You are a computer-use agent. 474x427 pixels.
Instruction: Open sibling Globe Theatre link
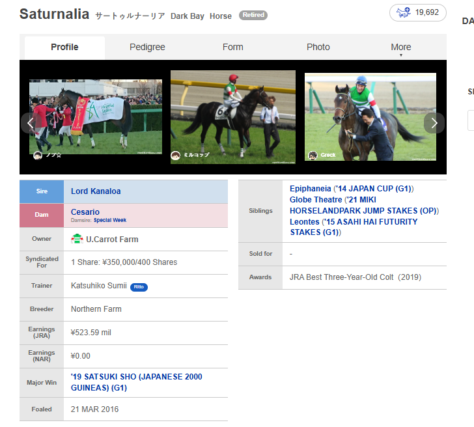point(316,200)
